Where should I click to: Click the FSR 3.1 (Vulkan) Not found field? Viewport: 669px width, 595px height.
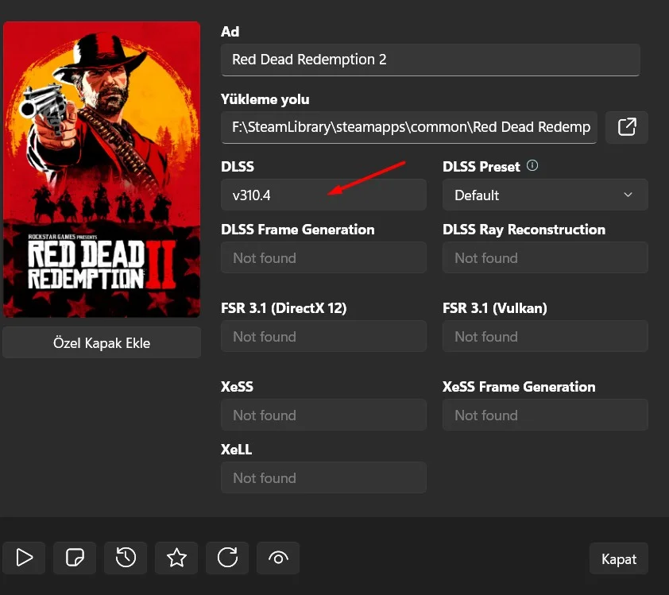click(545, 336)
